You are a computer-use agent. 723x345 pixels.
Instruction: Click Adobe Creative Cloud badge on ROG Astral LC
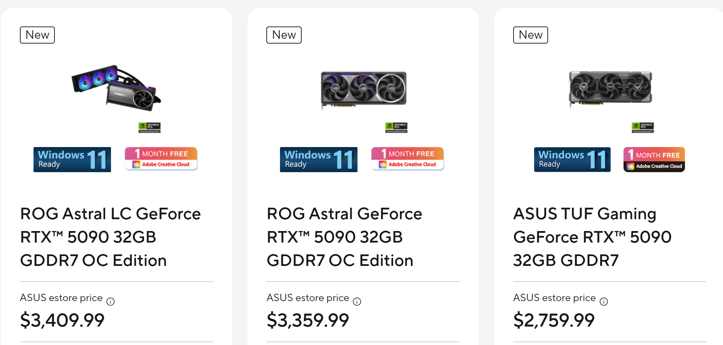coord(161,159)
